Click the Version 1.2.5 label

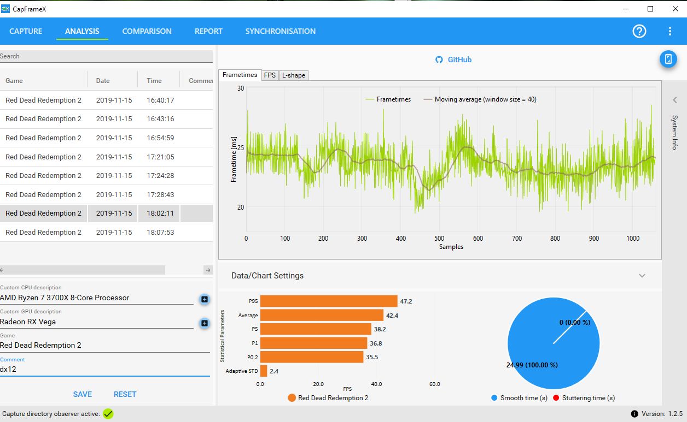click(662, 414)
